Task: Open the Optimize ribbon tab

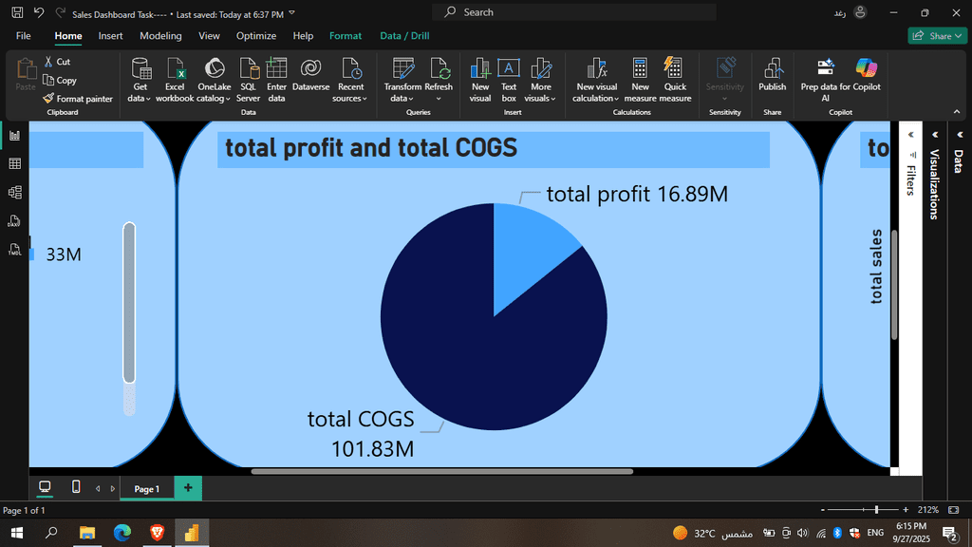Action: (256, 36)
